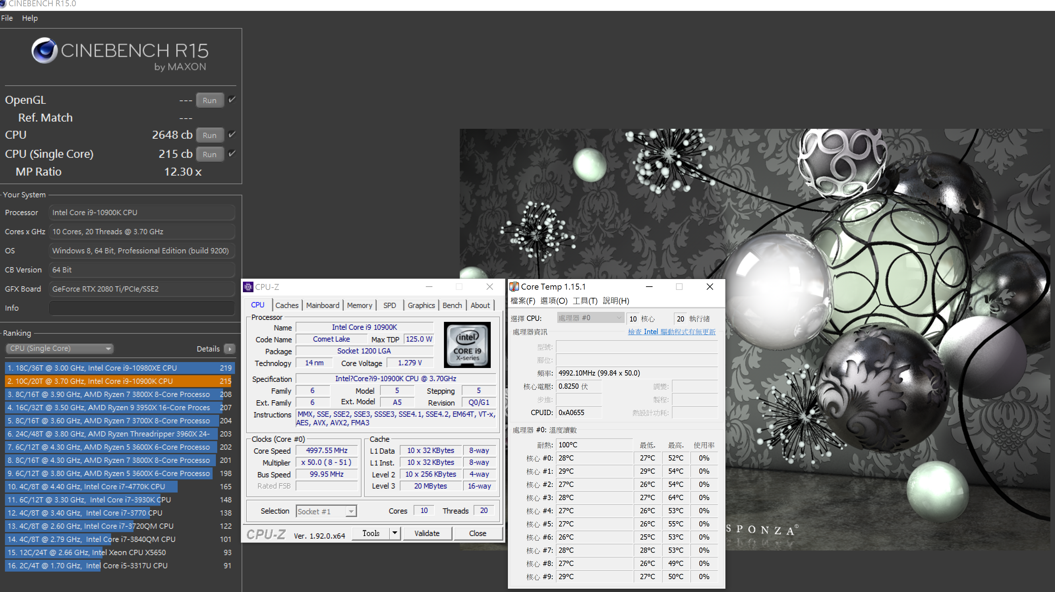The height and width of the screenshot is (592, 1055).
Task: Open the 說明(H) menu in Core Temp
Action: [x=616, y=301]
